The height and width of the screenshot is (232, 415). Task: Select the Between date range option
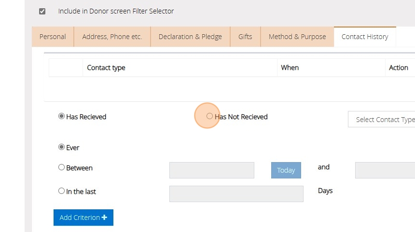coord(61,167)
